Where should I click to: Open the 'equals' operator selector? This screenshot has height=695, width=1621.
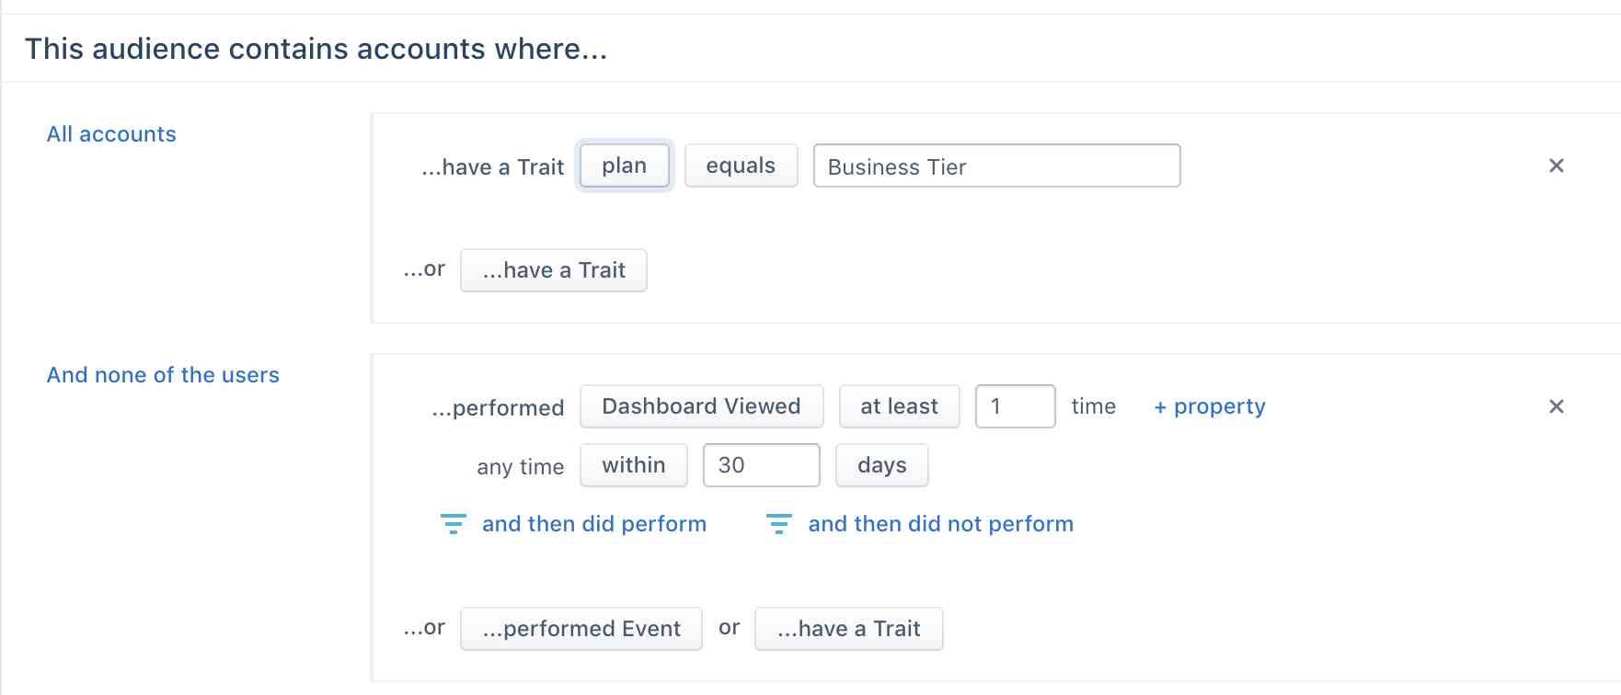[741, 165]
